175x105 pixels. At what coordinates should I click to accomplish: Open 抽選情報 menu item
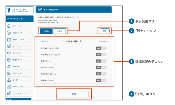(x=19, y=66)
